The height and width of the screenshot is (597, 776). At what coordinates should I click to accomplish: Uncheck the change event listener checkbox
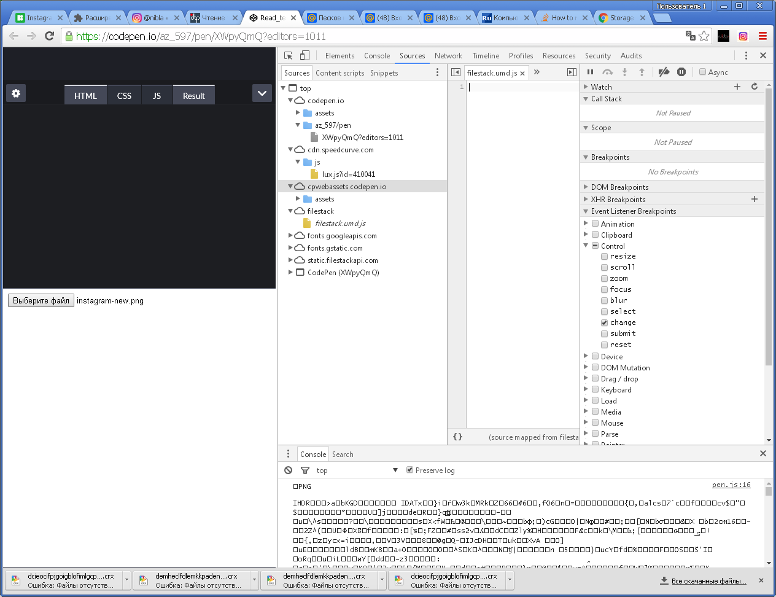point(604,322)
